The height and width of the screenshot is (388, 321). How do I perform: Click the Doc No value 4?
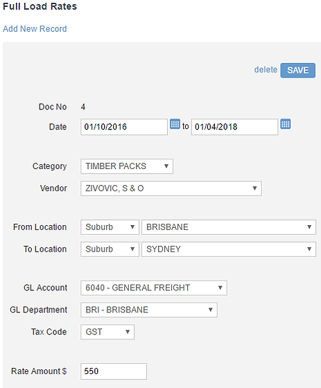(x=83, y=107)
